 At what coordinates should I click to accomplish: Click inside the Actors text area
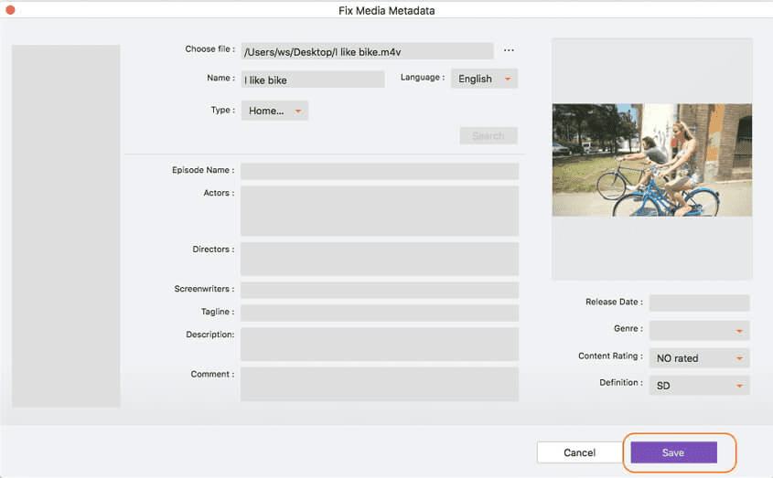click(379, 210)
